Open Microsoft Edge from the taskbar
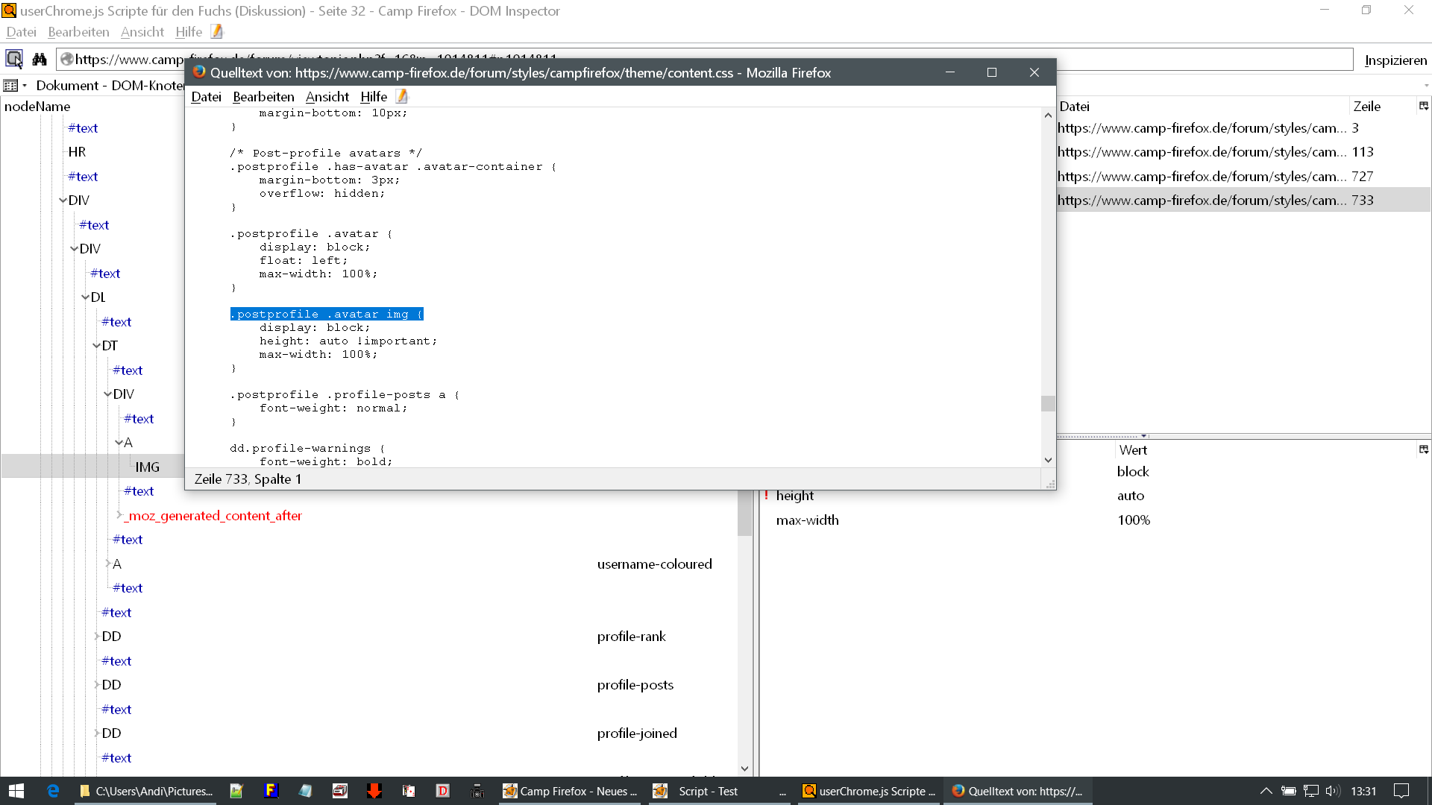 [x=53, y=791]
